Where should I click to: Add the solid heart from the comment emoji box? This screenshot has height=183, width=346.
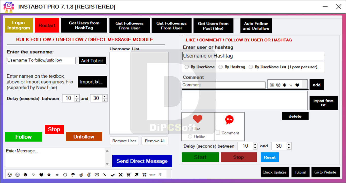click(x=297, y=85)
